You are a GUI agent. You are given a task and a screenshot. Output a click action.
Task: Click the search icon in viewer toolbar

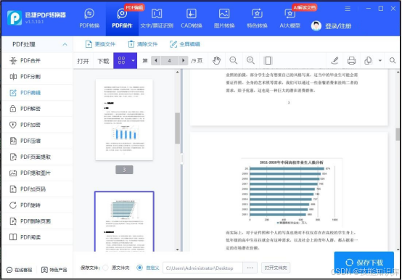393,61
